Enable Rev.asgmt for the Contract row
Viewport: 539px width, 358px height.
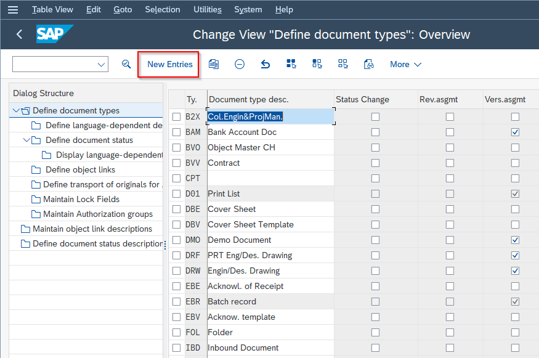coord(449,163)
